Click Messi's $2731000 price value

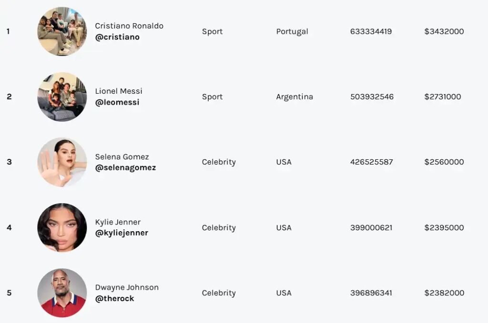443,97
